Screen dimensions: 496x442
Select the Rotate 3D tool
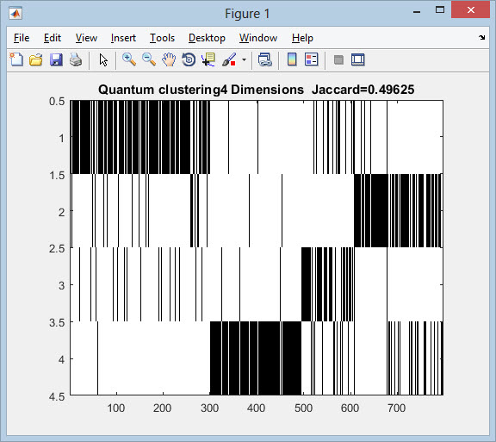tap(189, 59)
